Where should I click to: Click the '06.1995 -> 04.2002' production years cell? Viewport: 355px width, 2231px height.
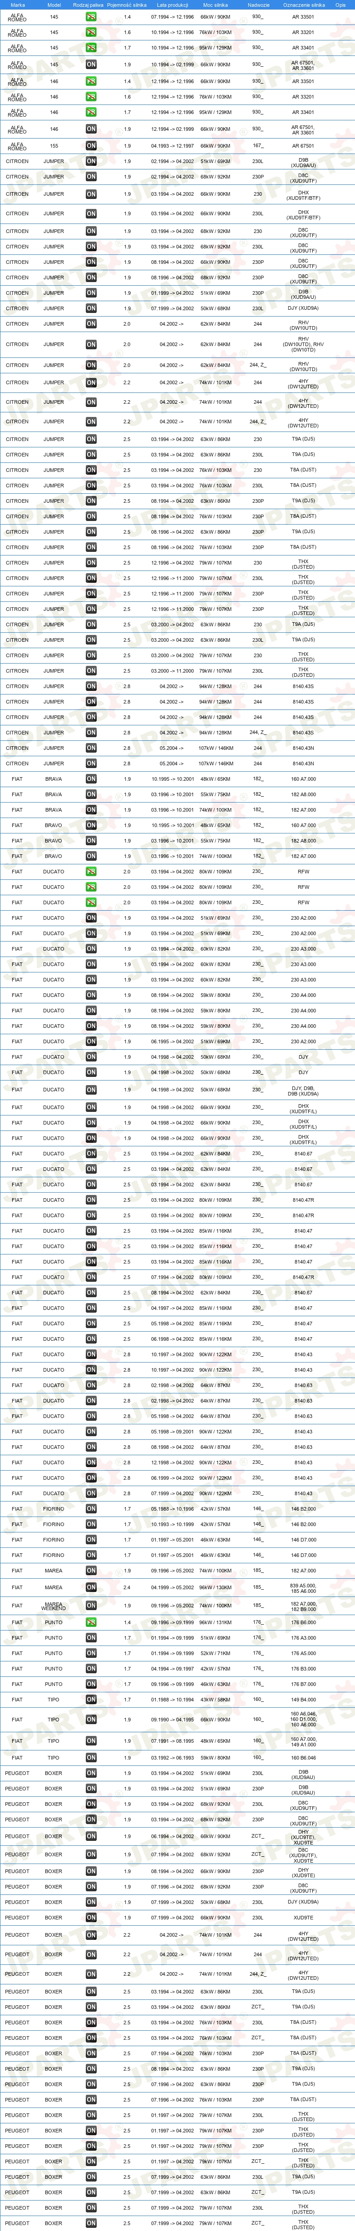coord(173,1041)
